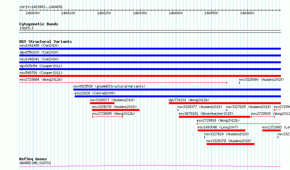Open the nsv3328377 (Audano2019) label
Screen dimensions: 290x170
point(200,107)
